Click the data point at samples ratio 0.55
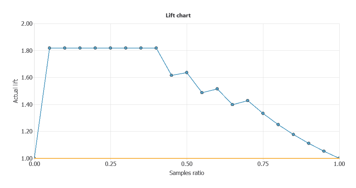Image resolution: width=356 pixels, height=188 pixels. [x=202, y=93]
